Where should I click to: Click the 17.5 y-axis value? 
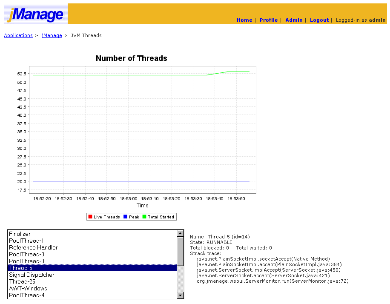click(x=22, y=190)
